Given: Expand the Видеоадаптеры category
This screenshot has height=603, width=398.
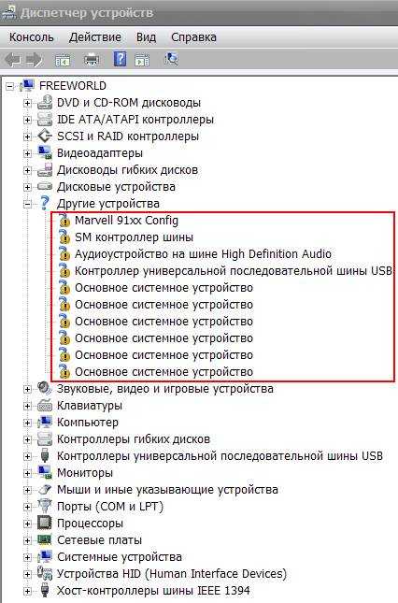Looking at the screenshot, I should coord(27,153).
